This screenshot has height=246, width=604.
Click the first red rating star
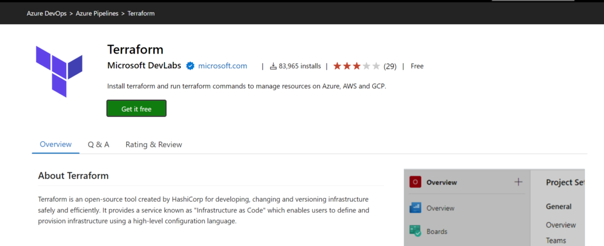337,66
